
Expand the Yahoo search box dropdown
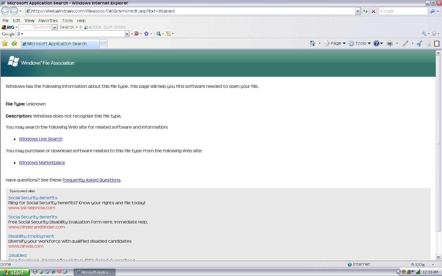[55, 27]
